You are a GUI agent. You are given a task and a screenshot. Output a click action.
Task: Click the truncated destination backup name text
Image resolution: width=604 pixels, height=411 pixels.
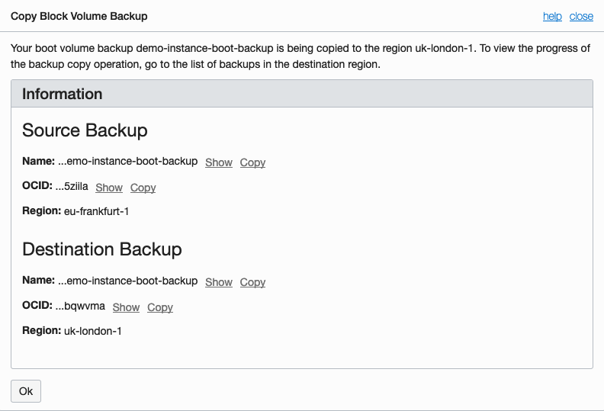pyautogui.click(x=127, y=281)
